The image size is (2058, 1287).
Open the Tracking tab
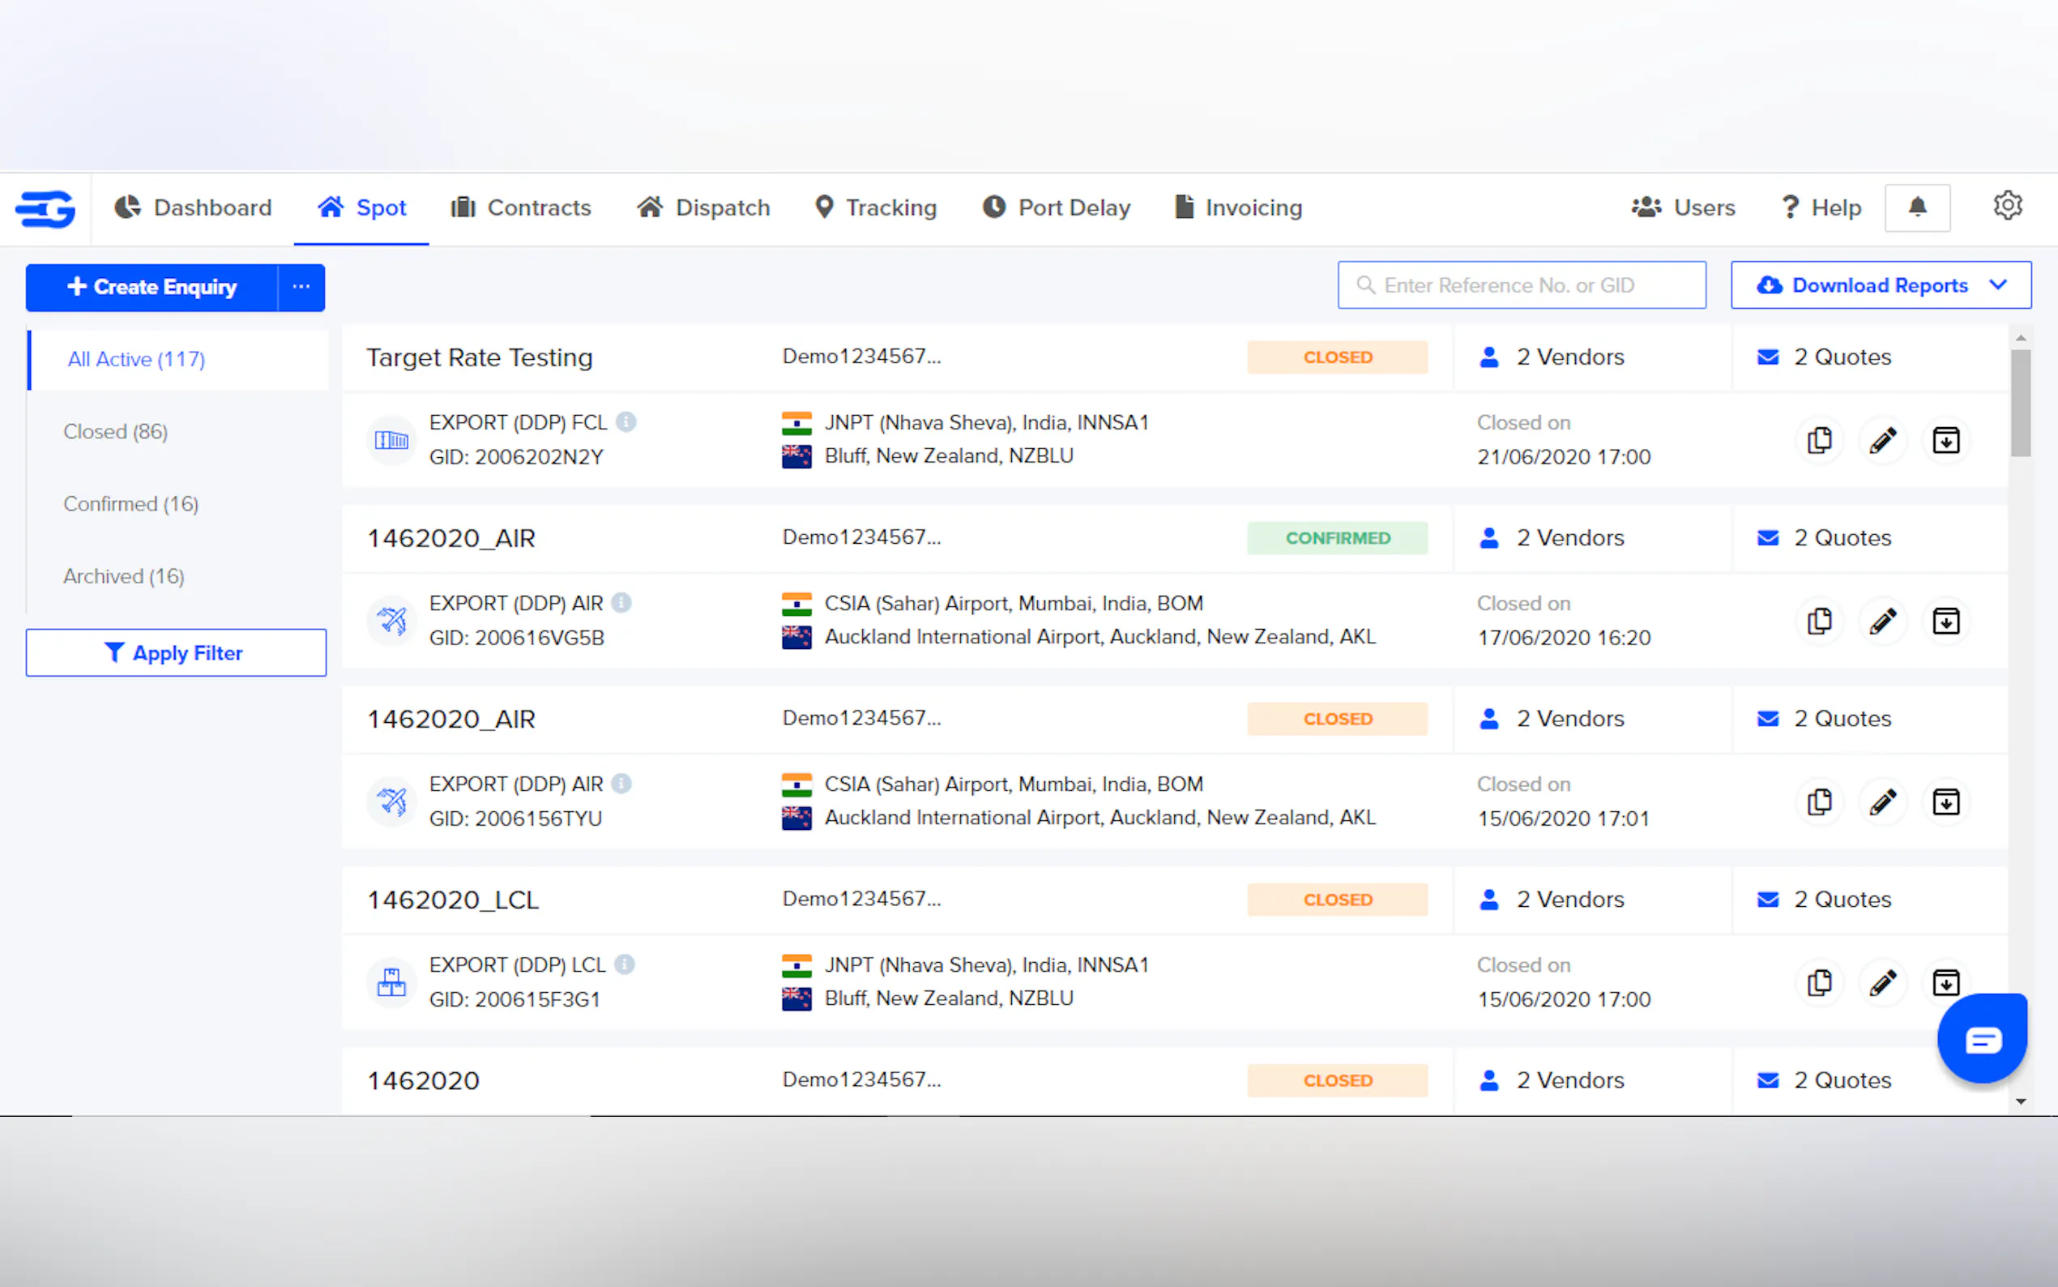[x=875, y=207]
